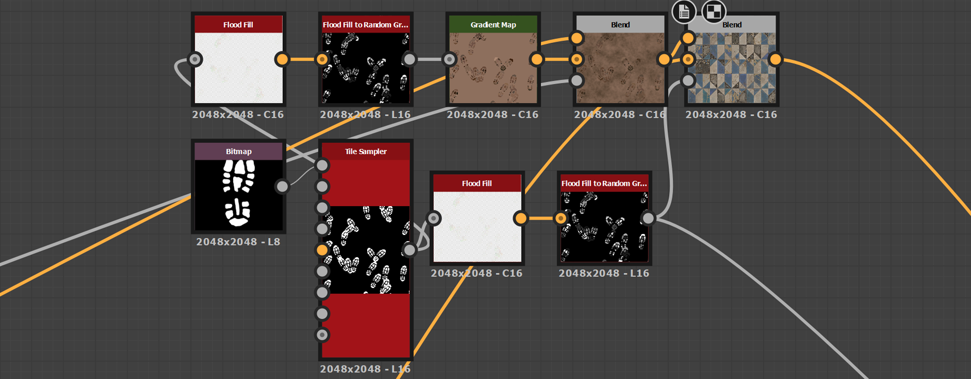Click the upper Flood Fill node's white preview
Viewport: 971px width, 379px height.
pos(239,68)
